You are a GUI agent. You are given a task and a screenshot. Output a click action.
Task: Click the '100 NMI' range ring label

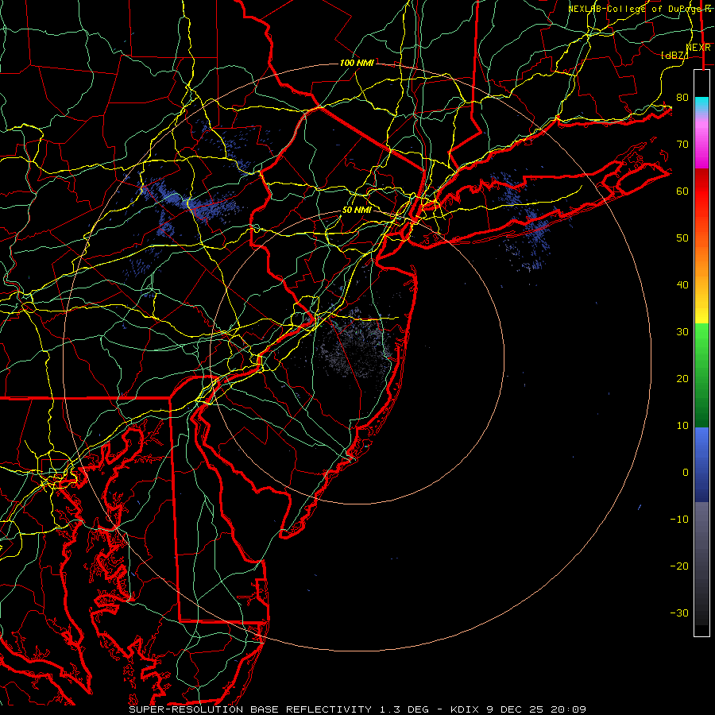point(357,63)
